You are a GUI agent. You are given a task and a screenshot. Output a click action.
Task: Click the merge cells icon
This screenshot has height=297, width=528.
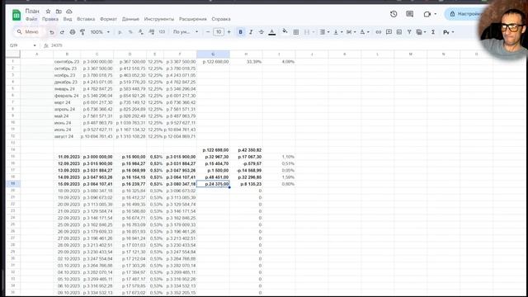307,32
